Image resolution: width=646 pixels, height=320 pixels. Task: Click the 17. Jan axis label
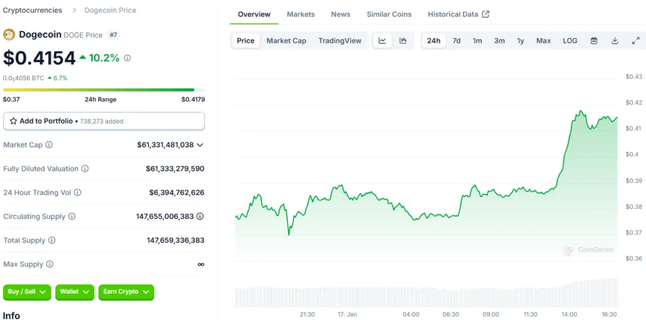[346, 314]
